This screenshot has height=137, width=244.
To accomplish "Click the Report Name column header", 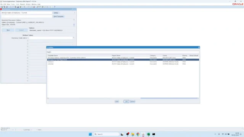I will (x=116, y=56).
